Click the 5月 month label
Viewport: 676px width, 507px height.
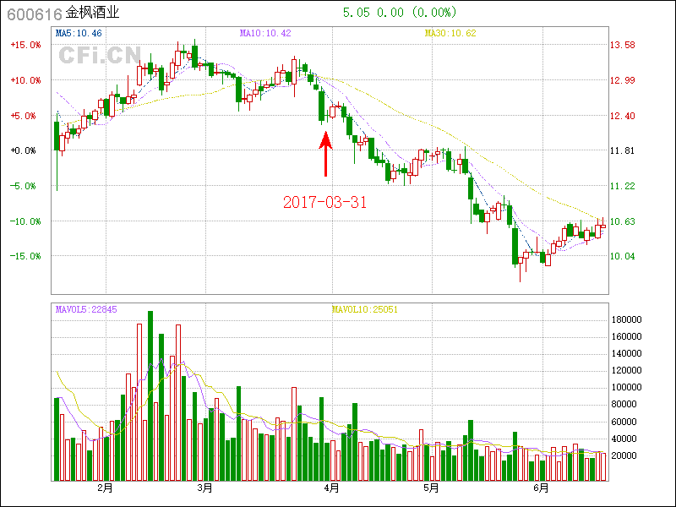(x=431, y=488)
